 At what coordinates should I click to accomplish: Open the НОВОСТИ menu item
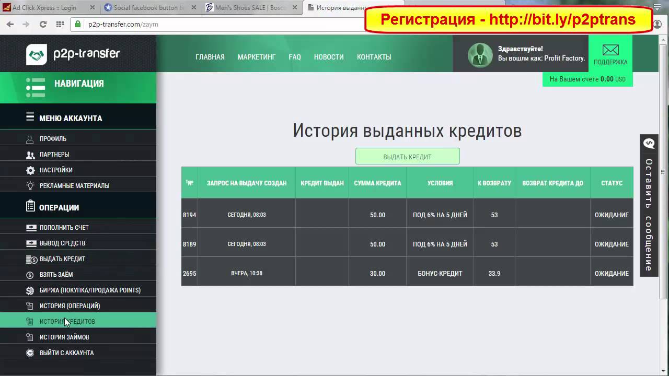[329, 57]
